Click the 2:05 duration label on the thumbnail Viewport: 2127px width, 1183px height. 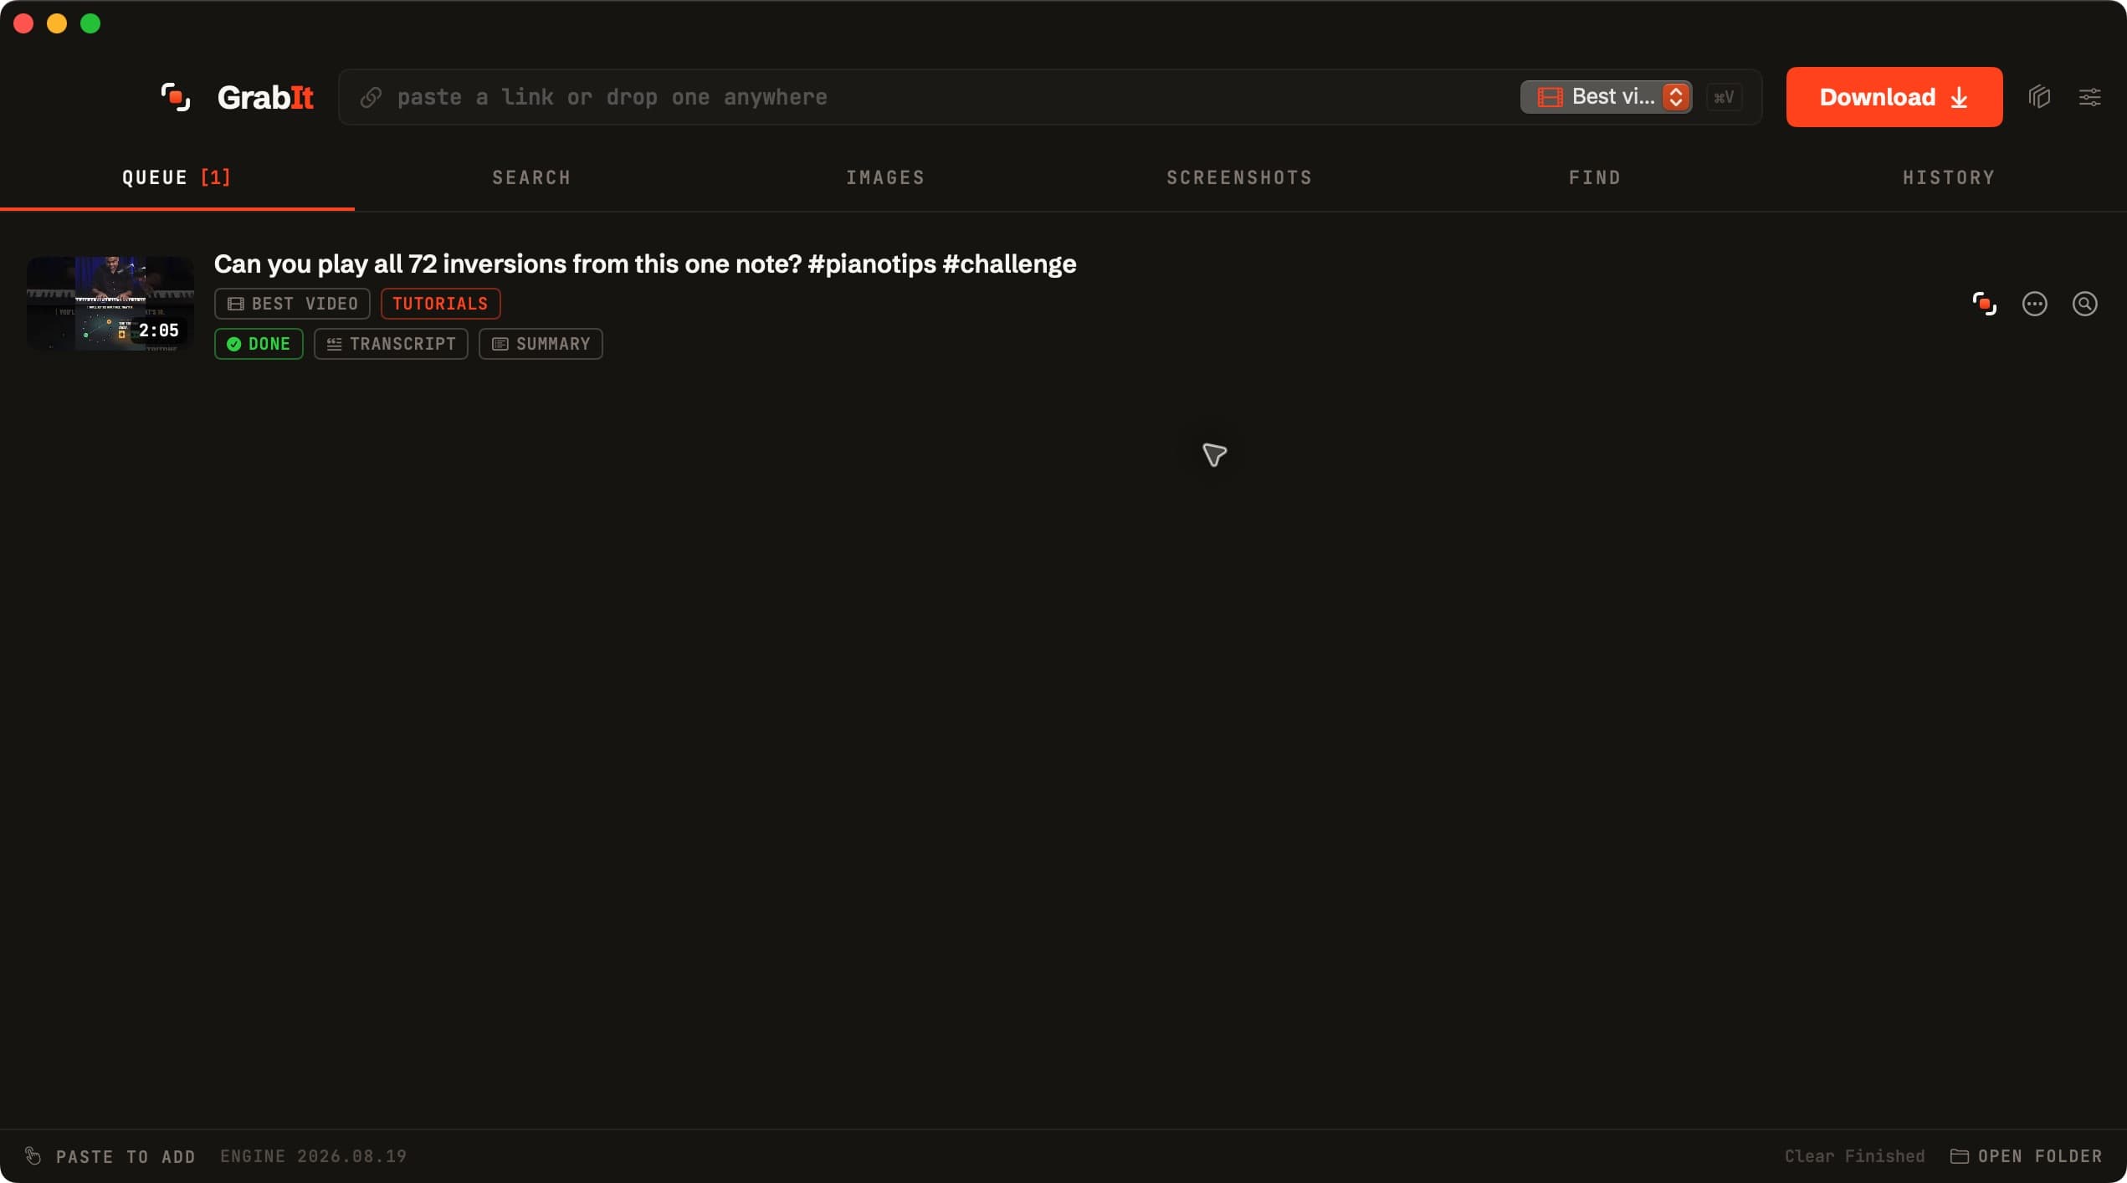(x=159, y=330)
